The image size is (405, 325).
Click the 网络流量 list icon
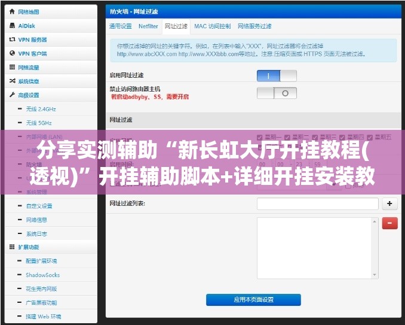click(12, 67)
